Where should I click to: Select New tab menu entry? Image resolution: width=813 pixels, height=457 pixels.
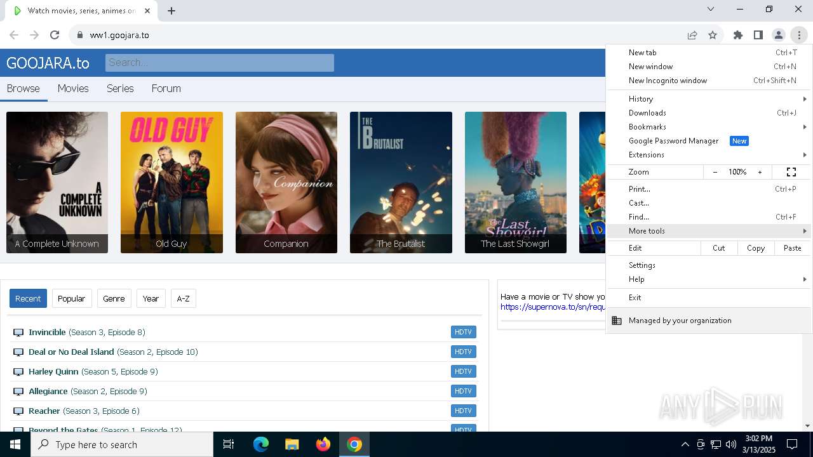709,53
